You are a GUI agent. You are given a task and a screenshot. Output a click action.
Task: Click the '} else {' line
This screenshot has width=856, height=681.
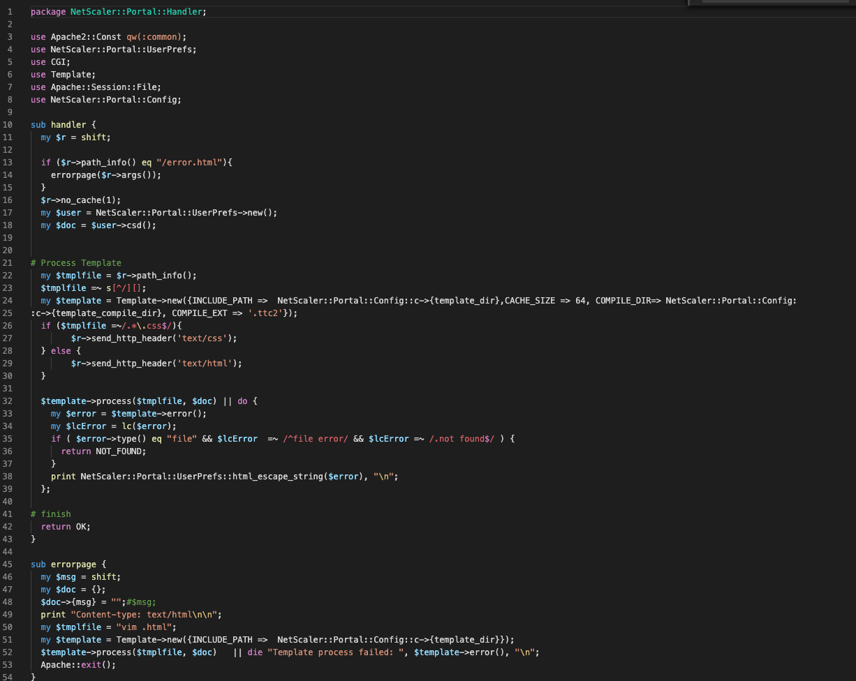click(x=61, y=351)
